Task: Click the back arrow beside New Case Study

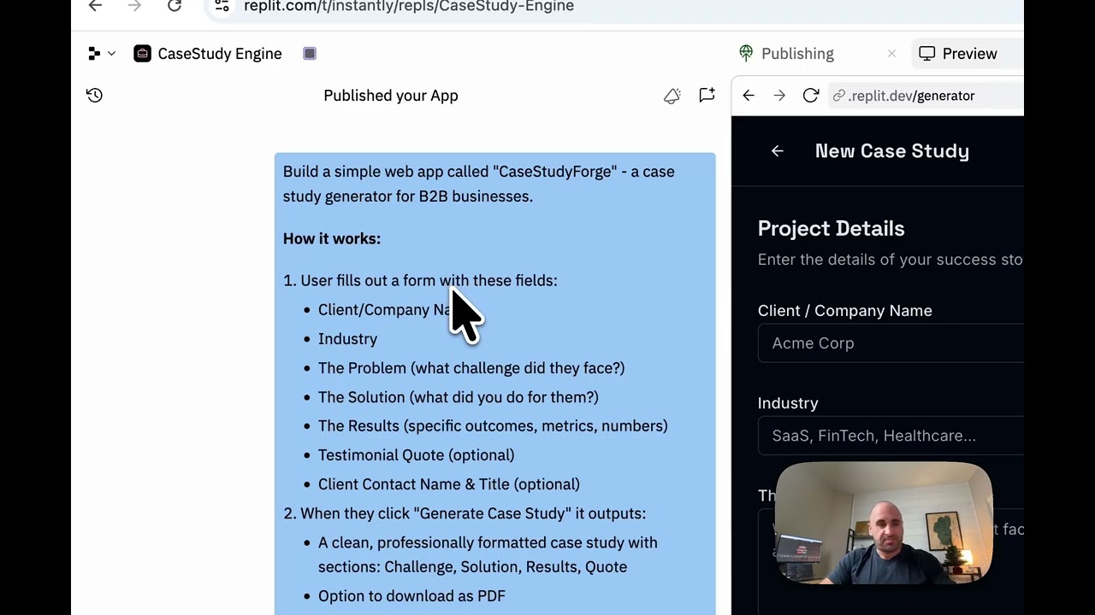Action: tap(777, 151)
